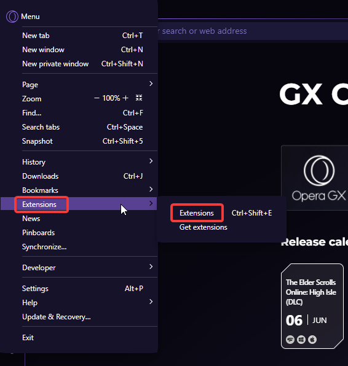Open Extensions in the submenu
The height and width of the screenshot is (366, 348).
222,213
